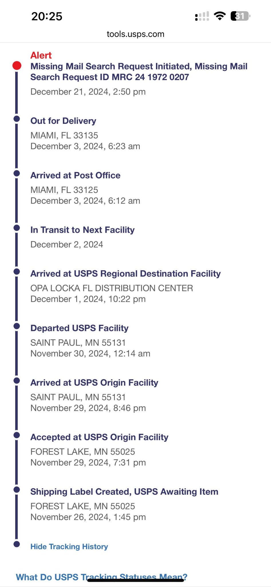The height and width of the screenshot is (587, 271).
Task: Tap the tools.usps.com address bar
Action: [x=135, y=34]
